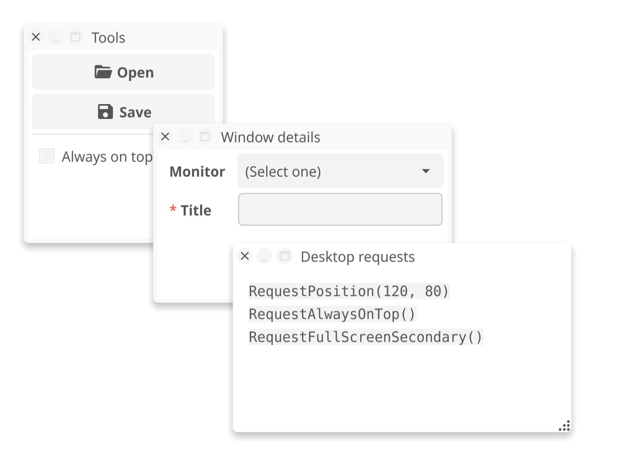Enable the Always on top checkbox
This screenshot has width=617, height=468.
pos(47,156)
